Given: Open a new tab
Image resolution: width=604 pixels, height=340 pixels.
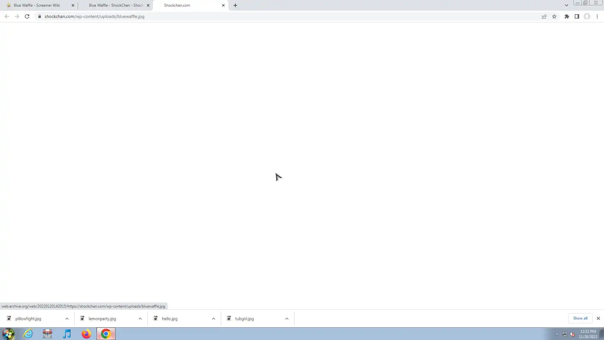Looking at the screenshot, I should tap(235, 5).
